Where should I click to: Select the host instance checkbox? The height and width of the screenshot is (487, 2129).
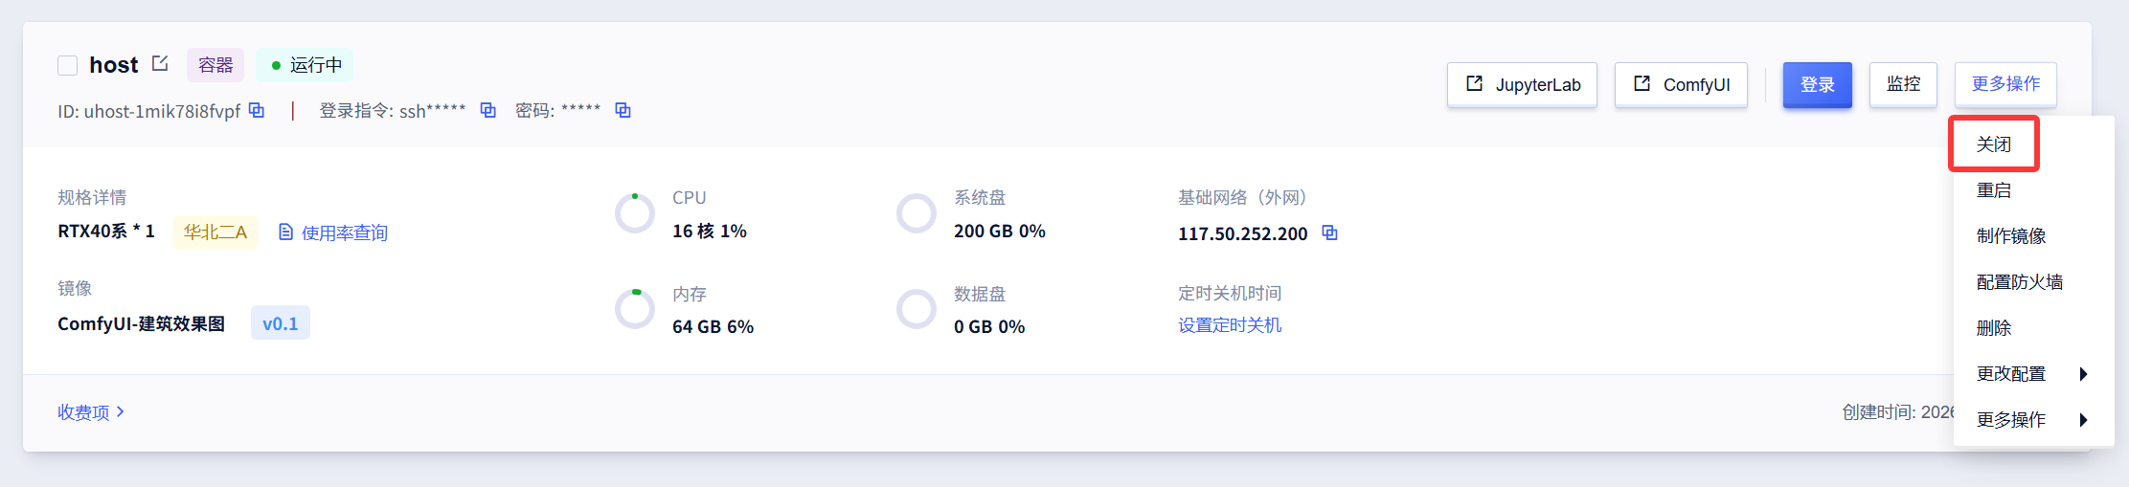coord(67,65)
